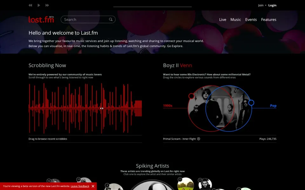Open the Live menu item
Image resolution: width=305 pixels, height=190 pixels.
222,20
